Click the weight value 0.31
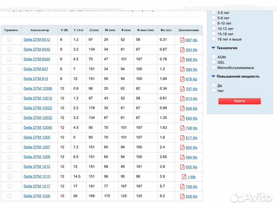This screenshot has width=277, height=208. click(x=163, y=39)
